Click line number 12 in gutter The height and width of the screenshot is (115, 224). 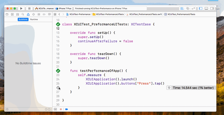coord(58,28)
